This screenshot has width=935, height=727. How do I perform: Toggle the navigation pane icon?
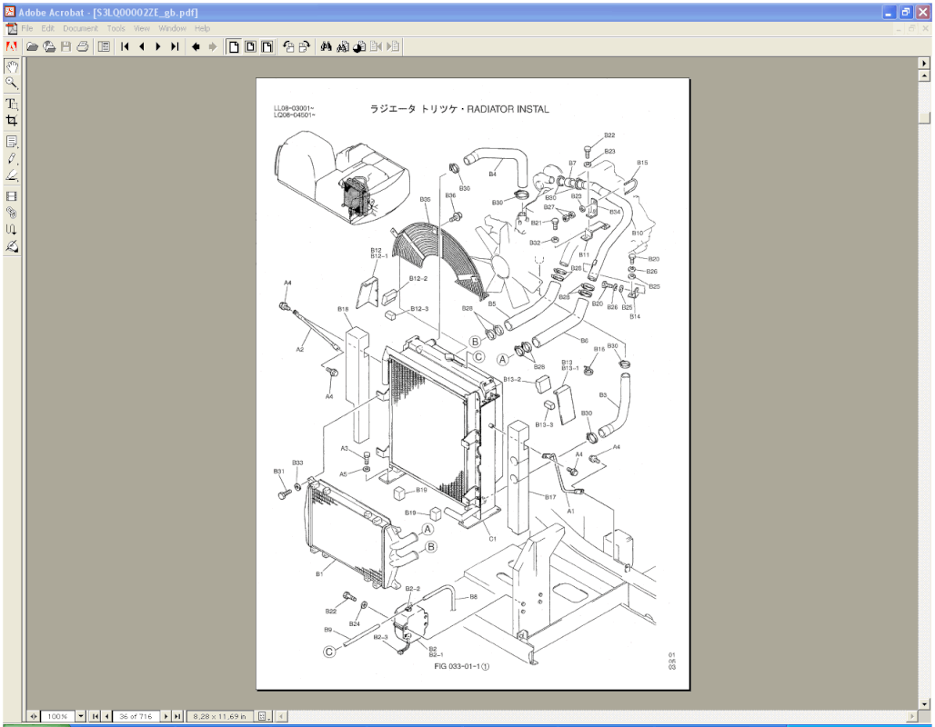coord(104,46)
